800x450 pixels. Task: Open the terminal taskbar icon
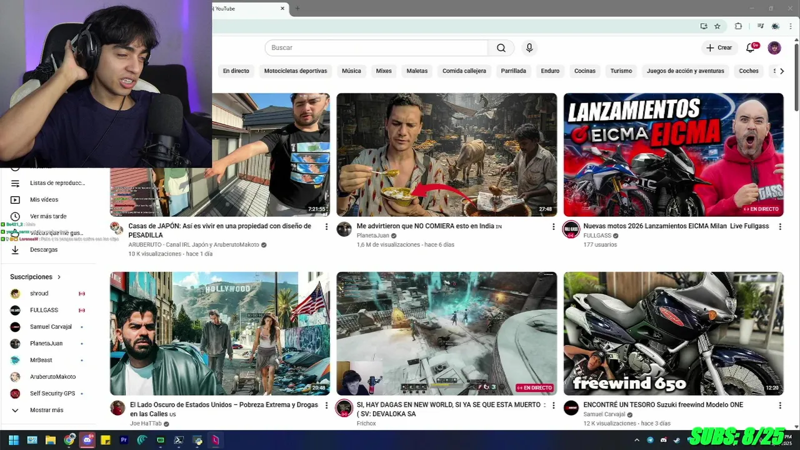tap(179, 440)
